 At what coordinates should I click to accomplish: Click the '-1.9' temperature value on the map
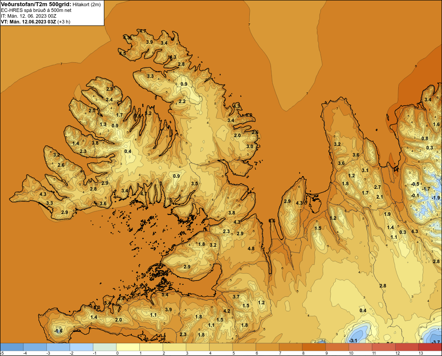pyautogui.click(x=436, y=198)
